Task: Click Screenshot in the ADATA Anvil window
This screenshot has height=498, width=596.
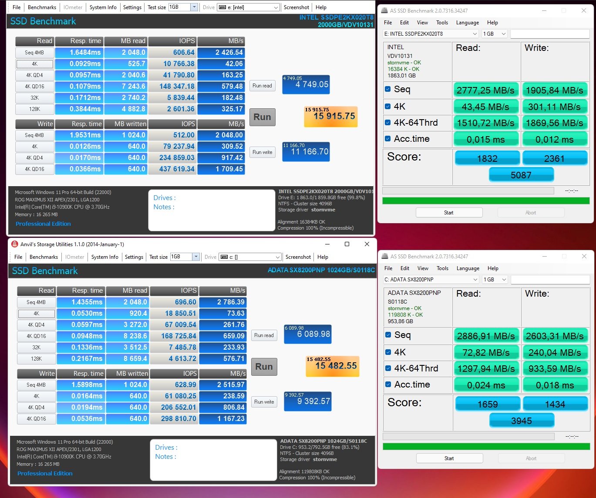Action: point(298,257)
